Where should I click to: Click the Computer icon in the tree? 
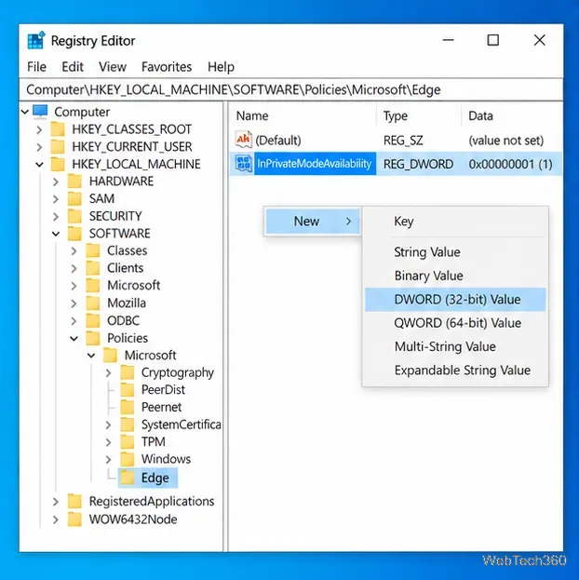[40, 112]
